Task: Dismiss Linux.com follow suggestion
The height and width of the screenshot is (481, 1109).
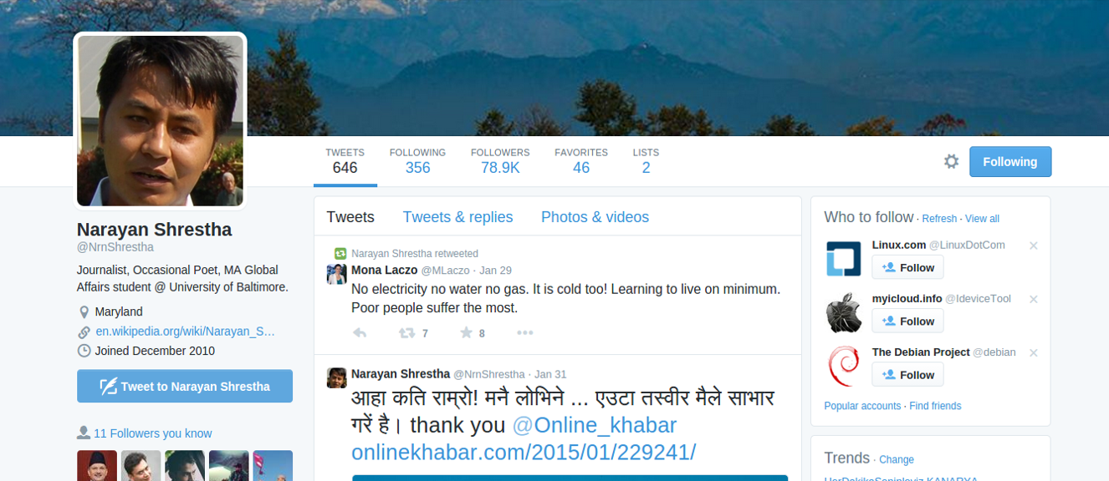Action: coord(1033,246)
